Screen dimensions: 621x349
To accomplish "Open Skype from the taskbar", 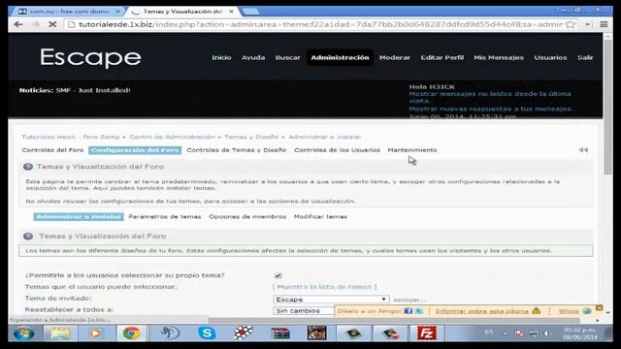I will click(207, 333).
